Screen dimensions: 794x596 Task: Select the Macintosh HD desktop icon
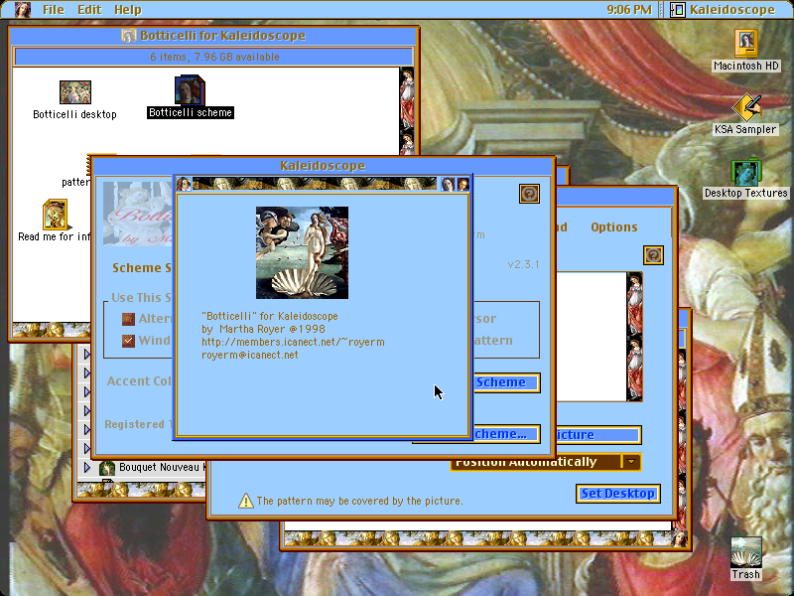click(745, 43)
